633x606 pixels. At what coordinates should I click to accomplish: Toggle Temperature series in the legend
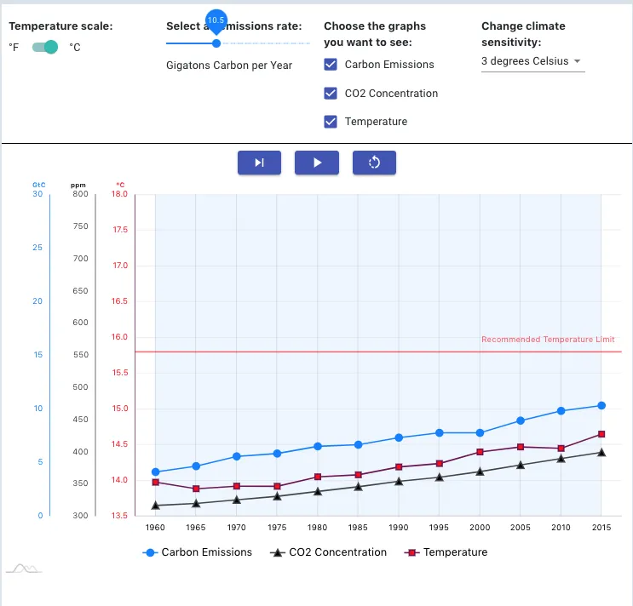click(x=446, y=552)
